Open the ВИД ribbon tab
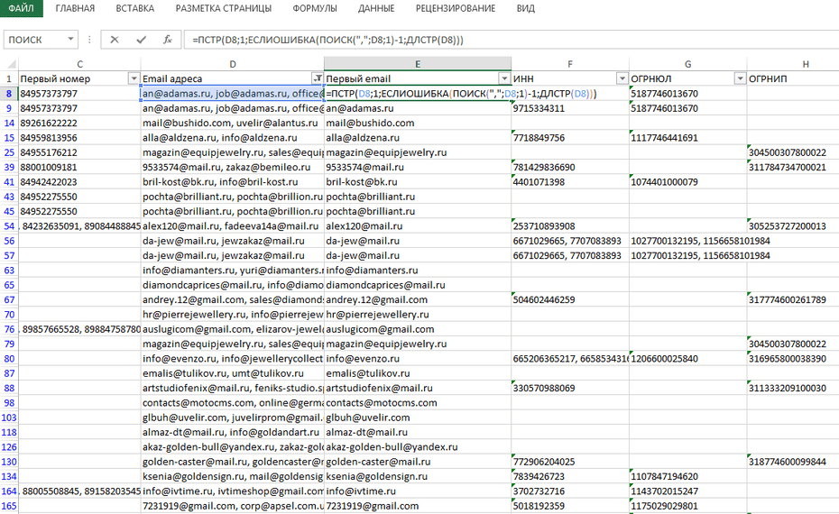 pyautogui.click(x=525, y=8)
